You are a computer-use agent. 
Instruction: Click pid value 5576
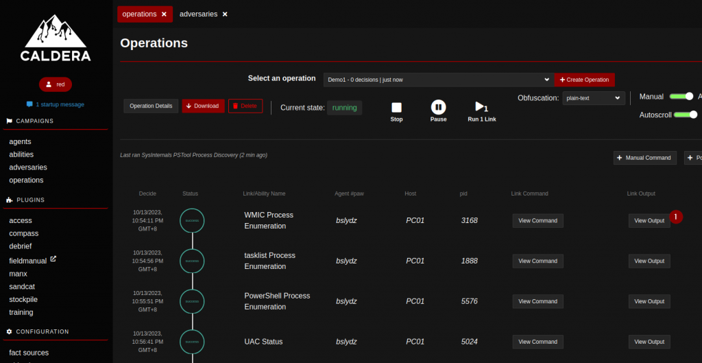click(469, 301)
